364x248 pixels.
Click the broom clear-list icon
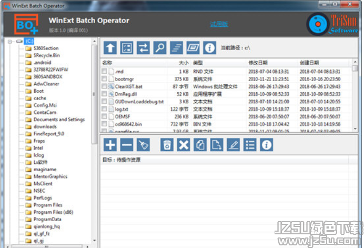(143, 145)
